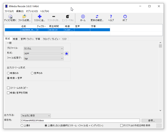Switch to the リスト tab

[65, 39]
